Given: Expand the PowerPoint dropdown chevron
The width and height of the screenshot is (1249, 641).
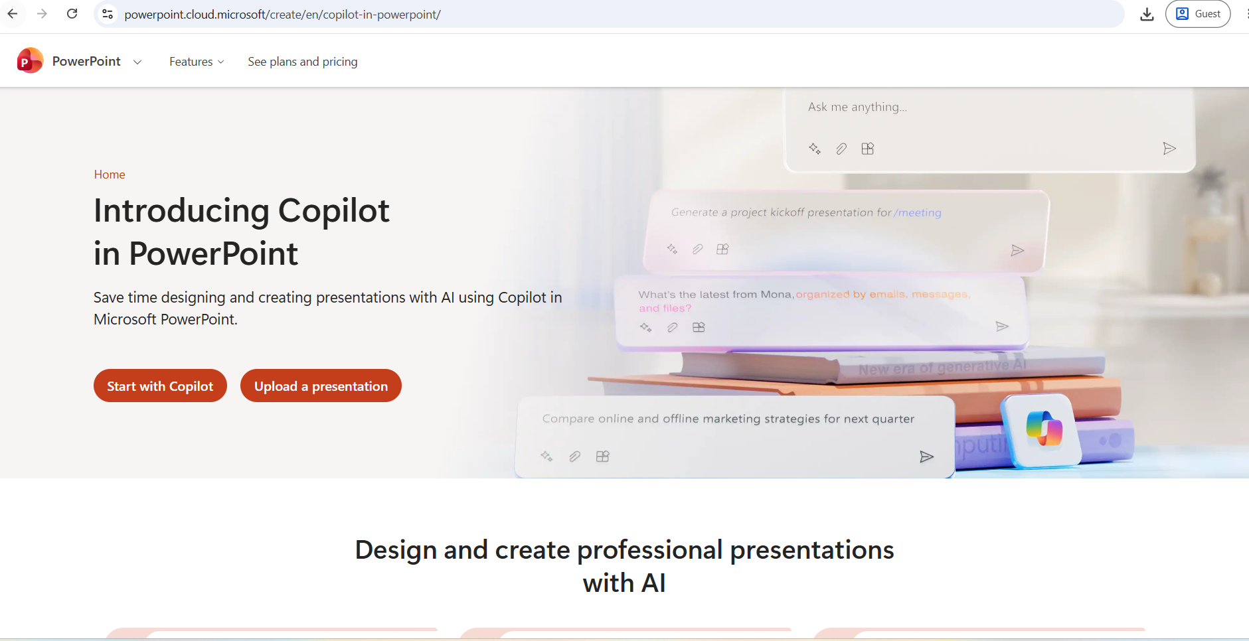Looking at the screenshot, I should click(137, 62).
